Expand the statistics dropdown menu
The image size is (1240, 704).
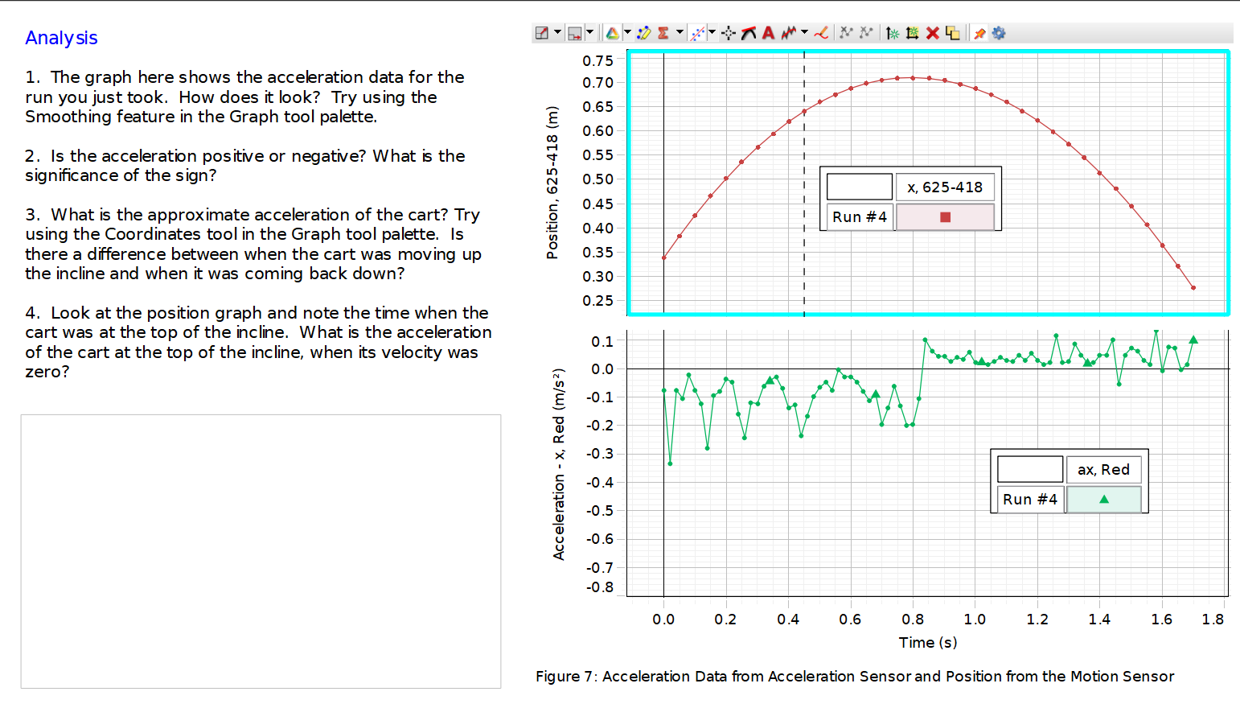680,32
